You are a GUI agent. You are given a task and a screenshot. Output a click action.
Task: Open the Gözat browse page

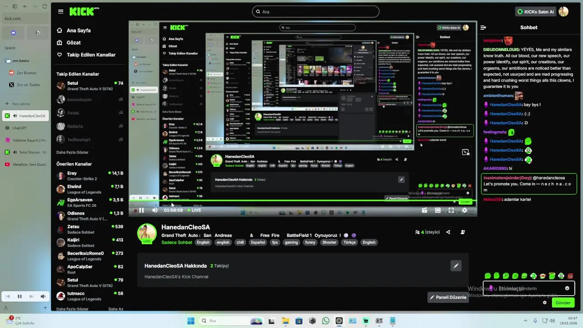(69, 42)
